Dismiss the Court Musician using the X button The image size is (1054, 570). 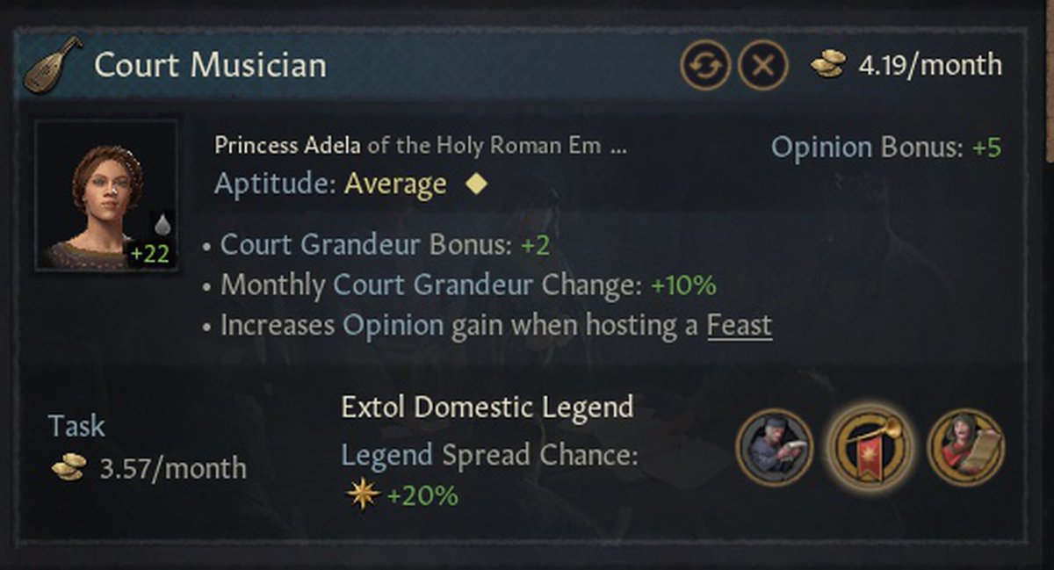762,66
